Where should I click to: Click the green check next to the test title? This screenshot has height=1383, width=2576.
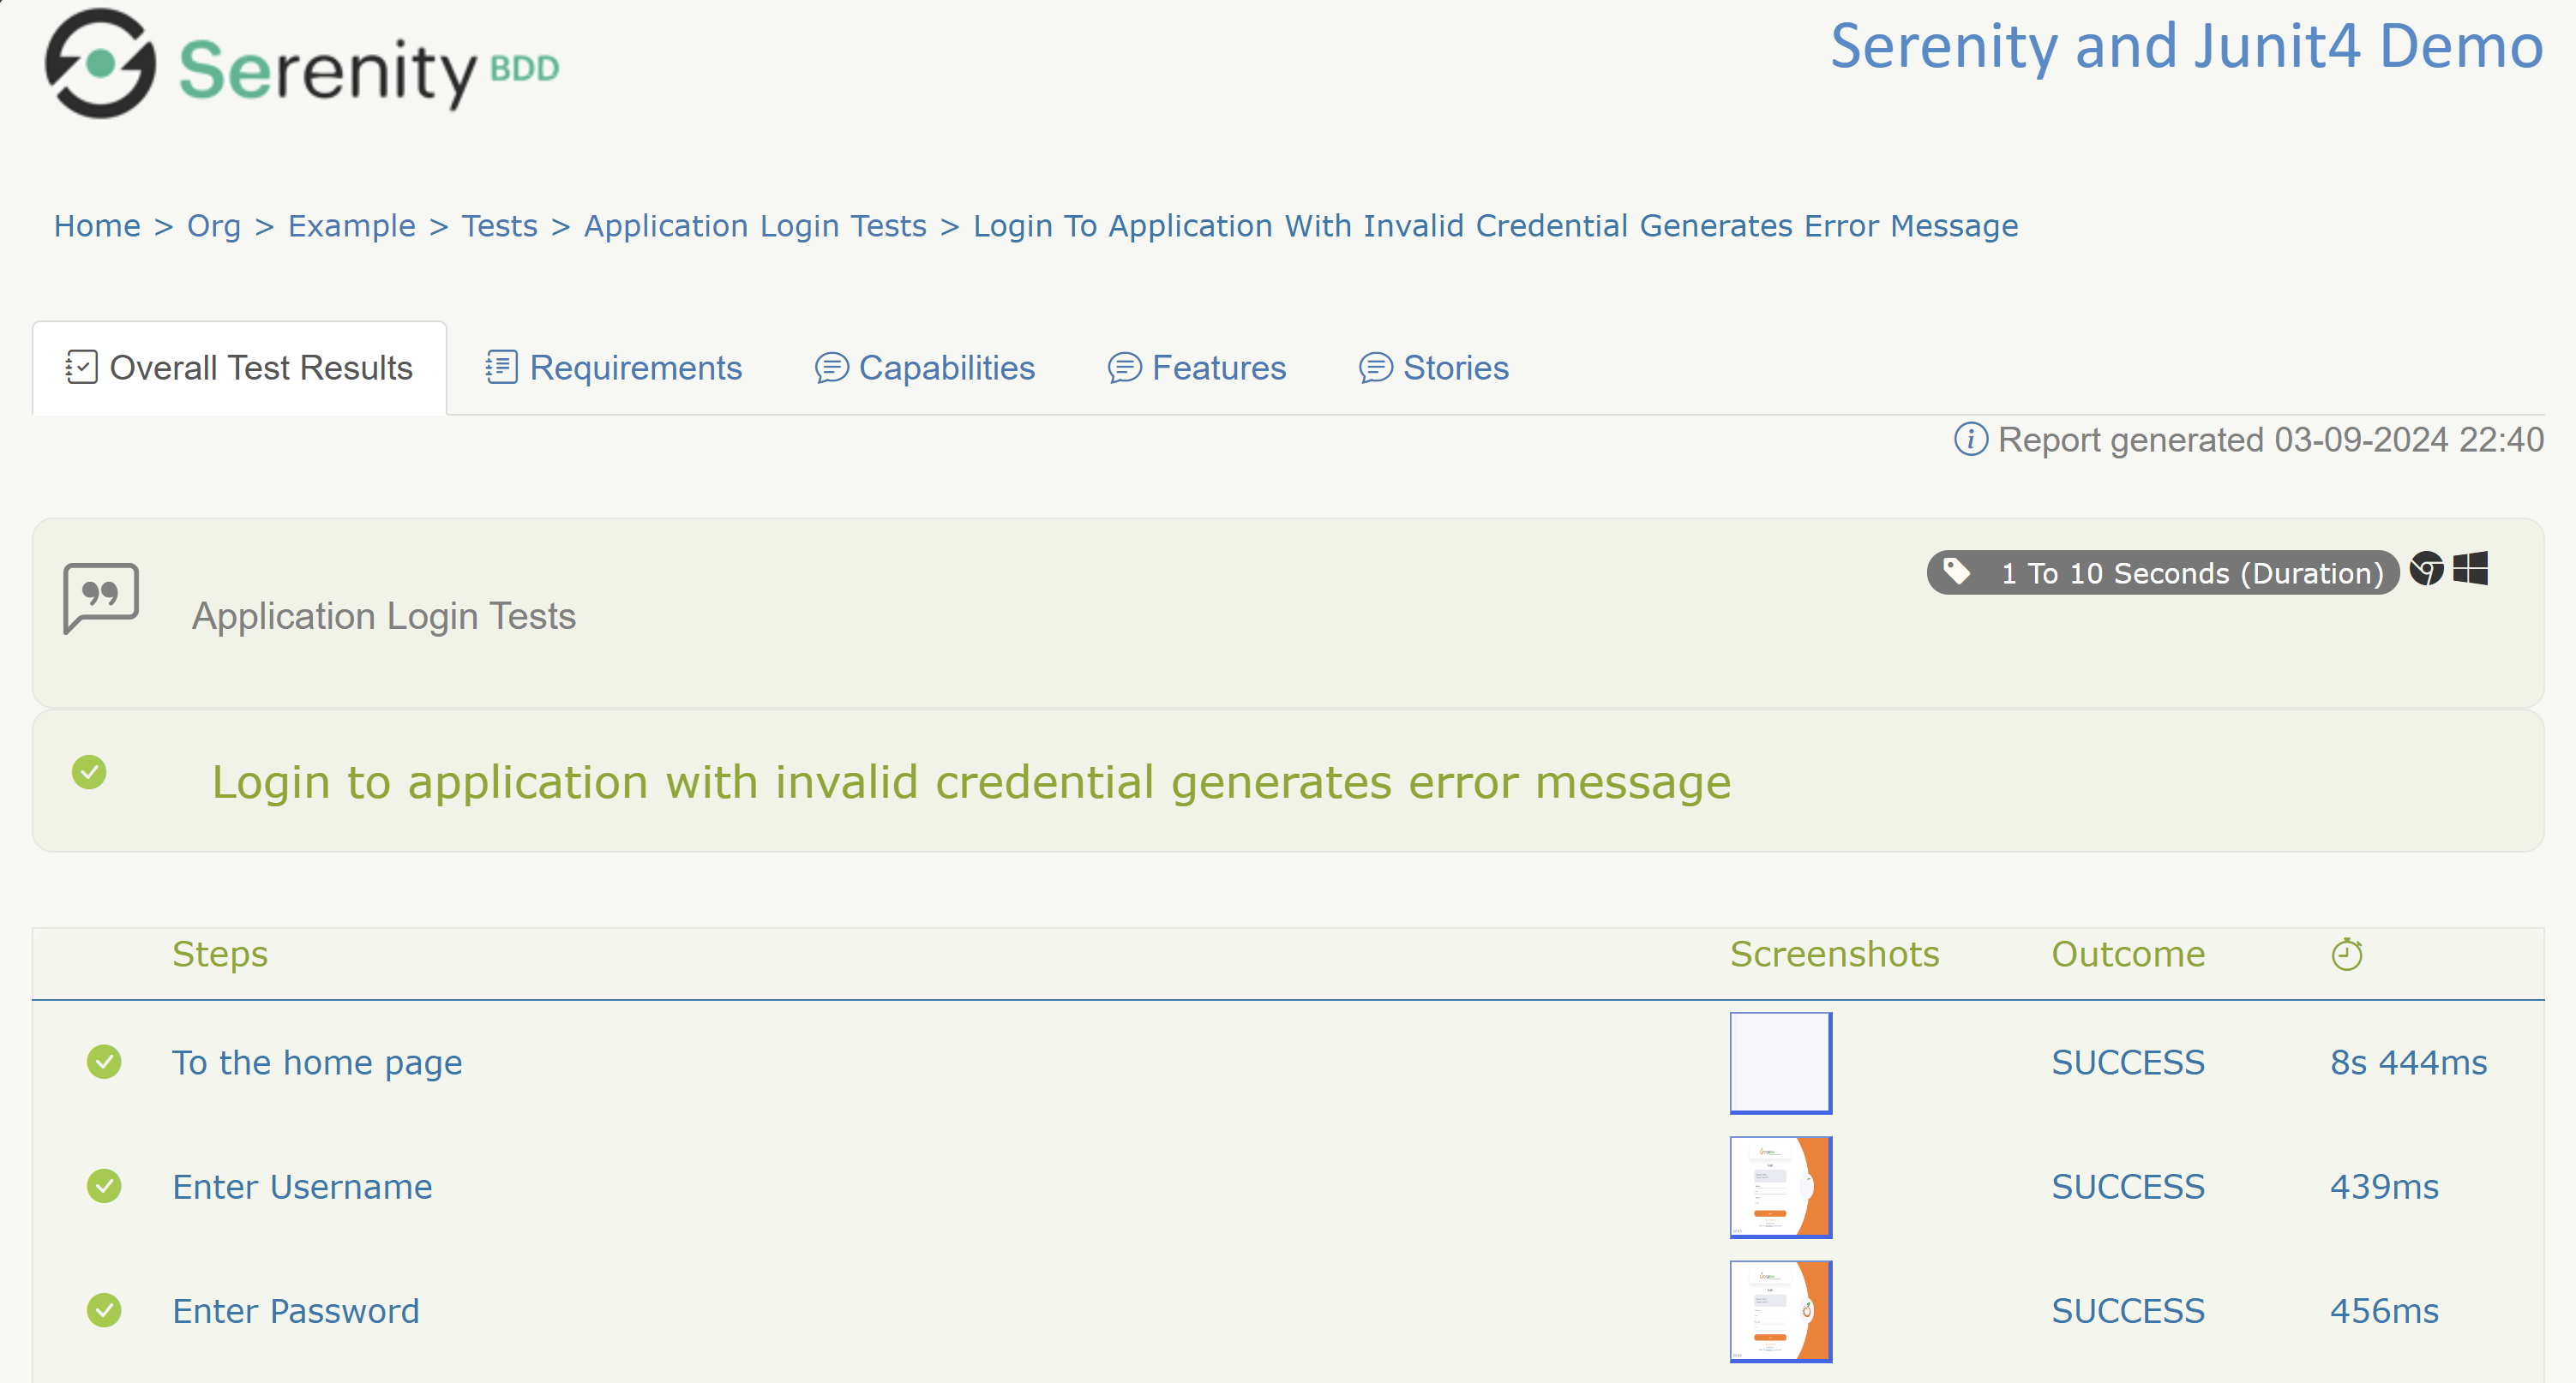coord(91,774)
